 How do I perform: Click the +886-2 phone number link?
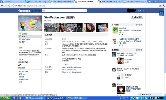click(x=69, y=70)
